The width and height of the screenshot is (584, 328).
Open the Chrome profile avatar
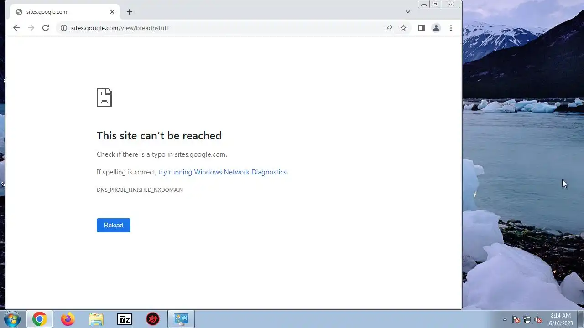(436, 28)
